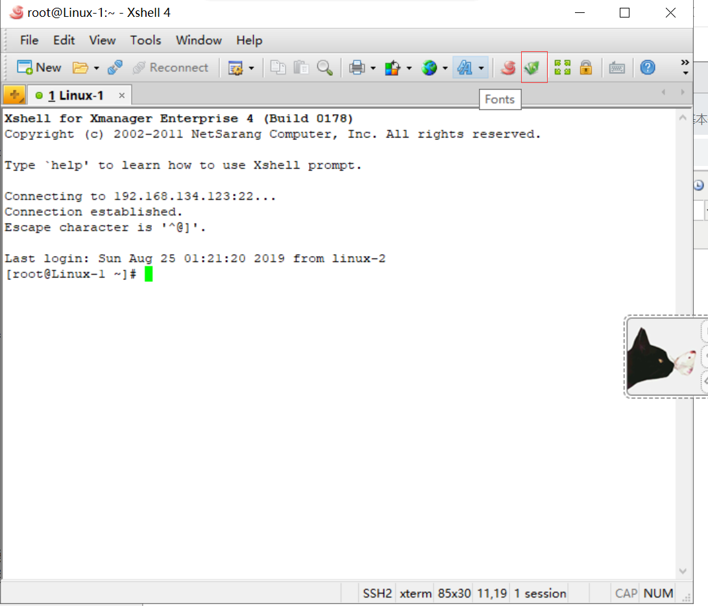Screen dimensions: 708x606
Task: Toggle the Full Screen icon
Action: pos(563,67)
